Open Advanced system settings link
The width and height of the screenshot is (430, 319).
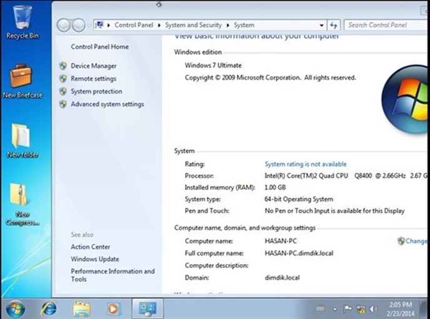pyautogui.click(x=107, y=104)
